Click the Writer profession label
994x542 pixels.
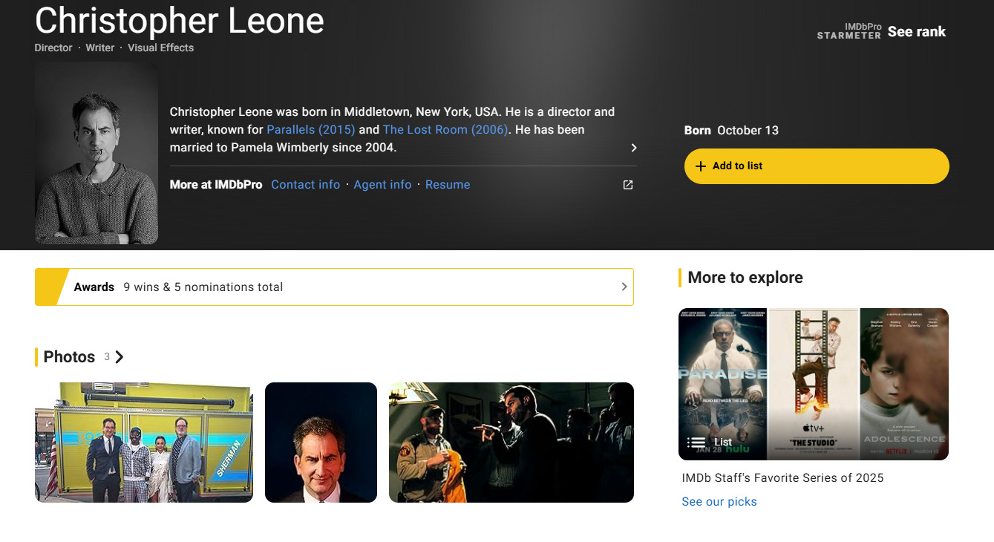click(x=100, y=48)
